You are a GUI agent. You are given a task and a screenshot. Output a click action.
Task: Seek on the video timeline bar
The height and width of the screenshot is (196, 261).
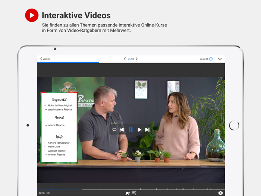[131, 189]
